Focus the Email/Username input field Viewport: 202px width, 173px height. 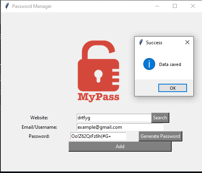pos(120,127)
